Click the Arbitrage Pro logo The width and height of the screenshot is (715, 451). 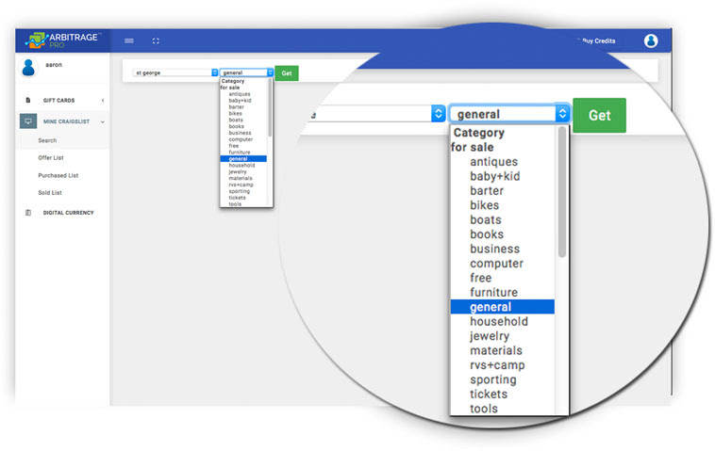click(62, 40)
